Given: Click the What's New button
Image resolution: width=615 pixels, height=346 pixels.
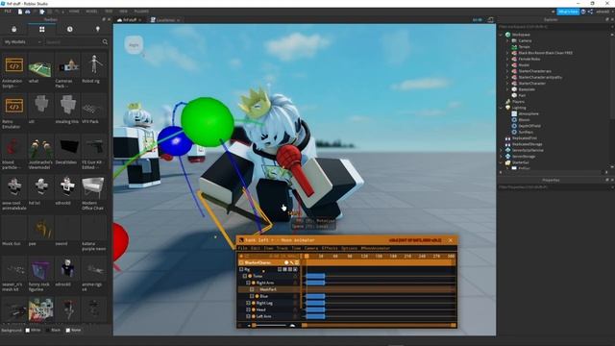Looking at the screenshot, I should coord(568,12).
